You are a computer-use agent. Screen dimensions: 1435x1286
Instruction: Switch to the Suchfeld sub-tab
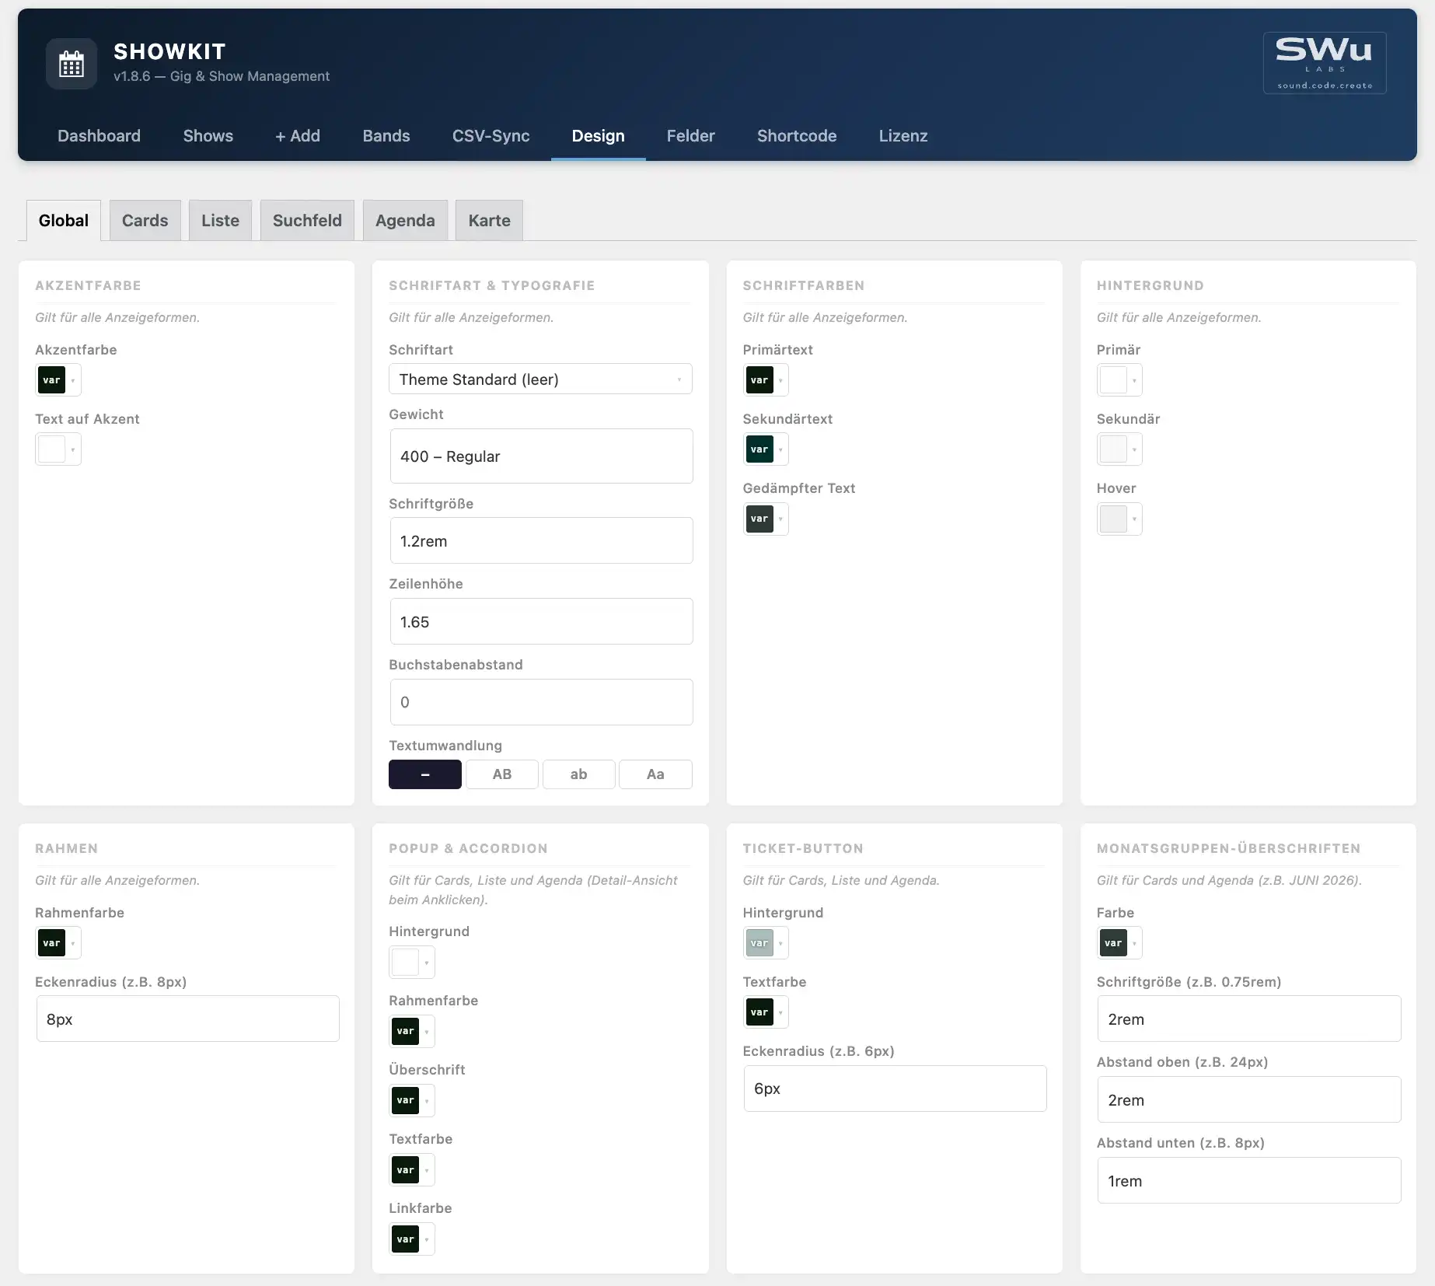(x=307, y=220)
